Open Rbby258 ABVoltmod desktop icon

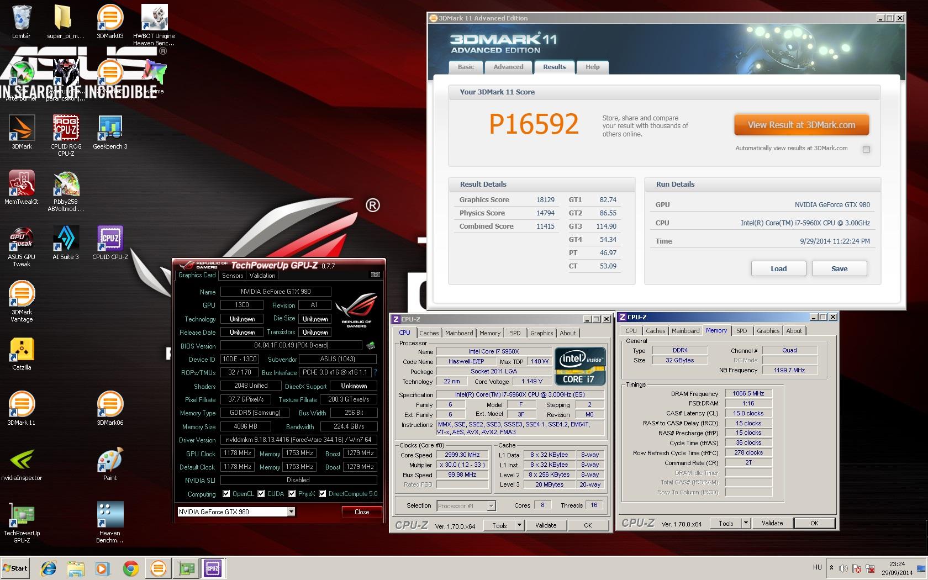click(x=66, y=191)
